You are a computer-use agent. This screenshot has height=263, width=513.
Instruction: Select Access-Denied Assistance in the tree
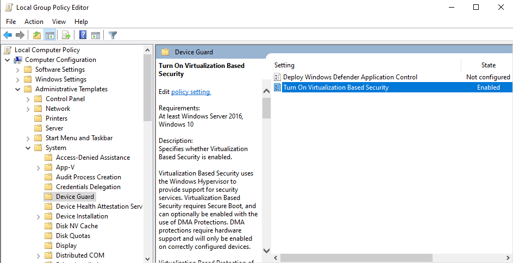(x=93, y=158)
